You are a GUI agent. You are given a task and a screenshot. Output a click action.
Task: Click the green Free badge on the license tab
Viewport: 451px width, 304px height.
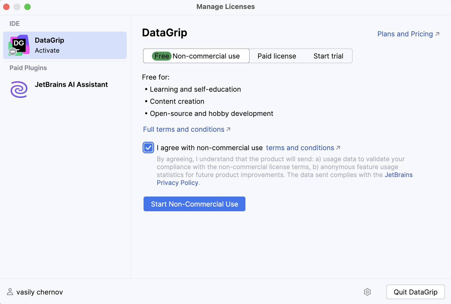[162, 56]
